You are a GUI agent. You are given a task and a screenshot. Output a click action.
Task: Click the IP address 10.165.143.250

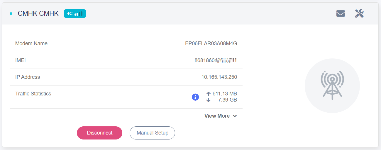pyautogui.click(x=219, y=77)
